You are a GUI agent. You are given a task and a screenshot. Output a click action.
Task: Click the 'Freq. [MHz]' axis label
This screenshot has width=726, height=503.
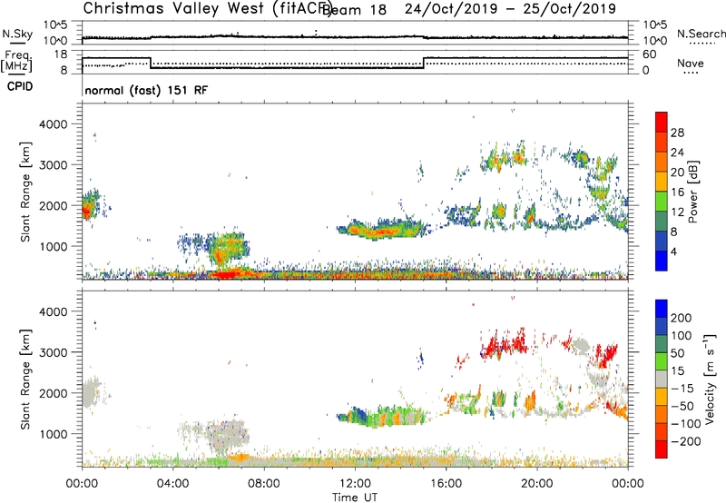point(16,62)
